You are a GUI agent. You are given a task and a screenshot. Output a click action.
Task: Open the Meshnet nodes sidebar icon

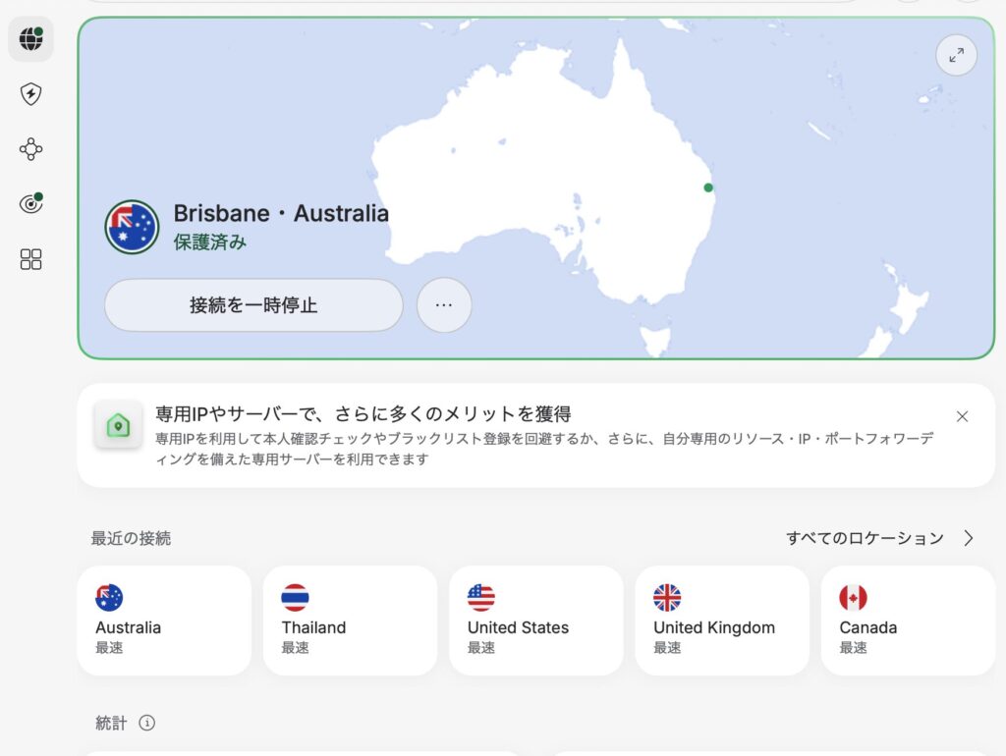(30, 149)
